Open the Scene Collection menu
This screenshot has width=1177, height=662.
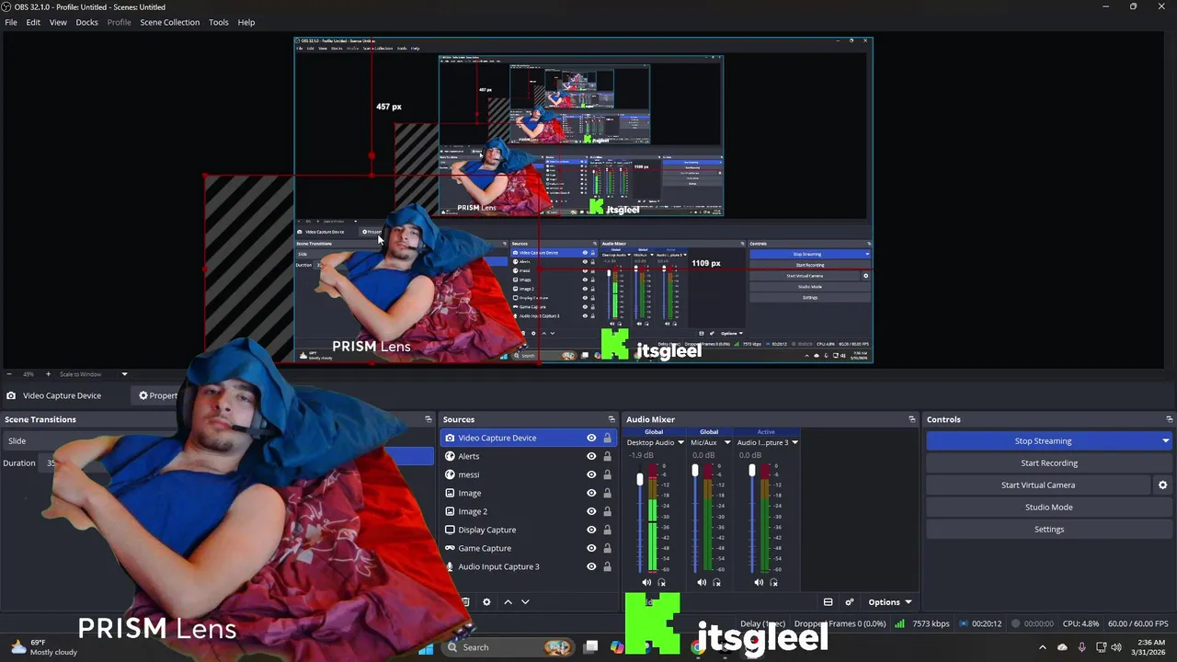[x=169, y=22]
